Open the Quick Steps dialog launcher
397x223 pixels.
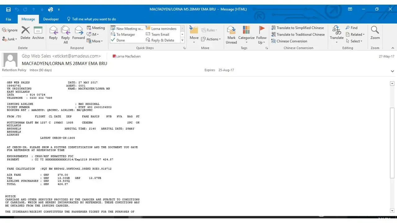185,48
